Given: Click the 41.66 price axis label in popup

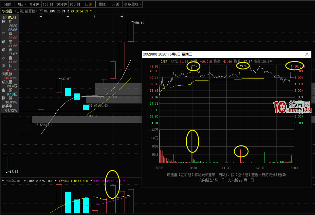Looking at the screenshot, I should (154, 66).
